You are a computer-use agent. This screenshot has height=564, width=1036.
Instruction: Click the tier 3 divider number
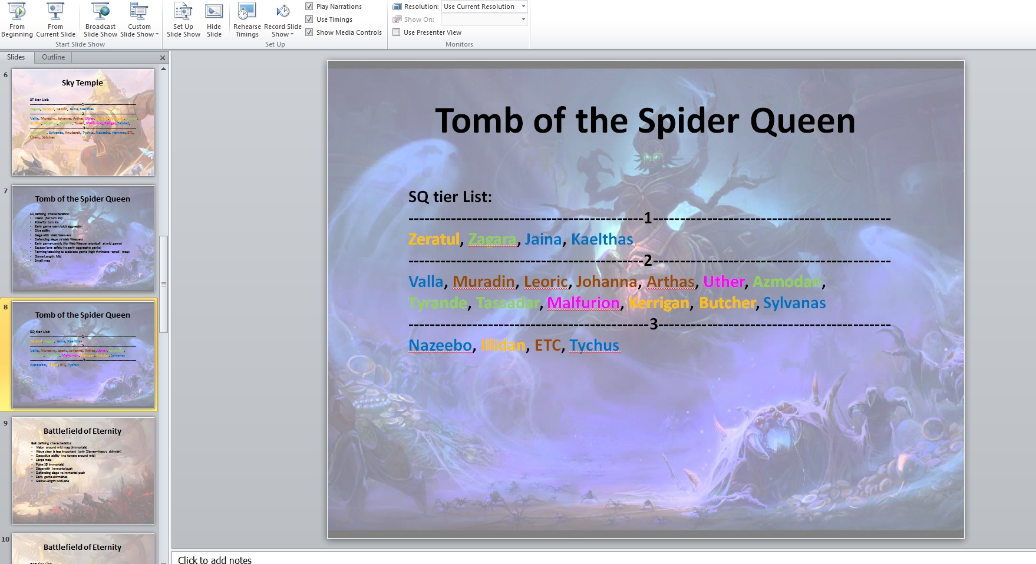tap(653, 324)
